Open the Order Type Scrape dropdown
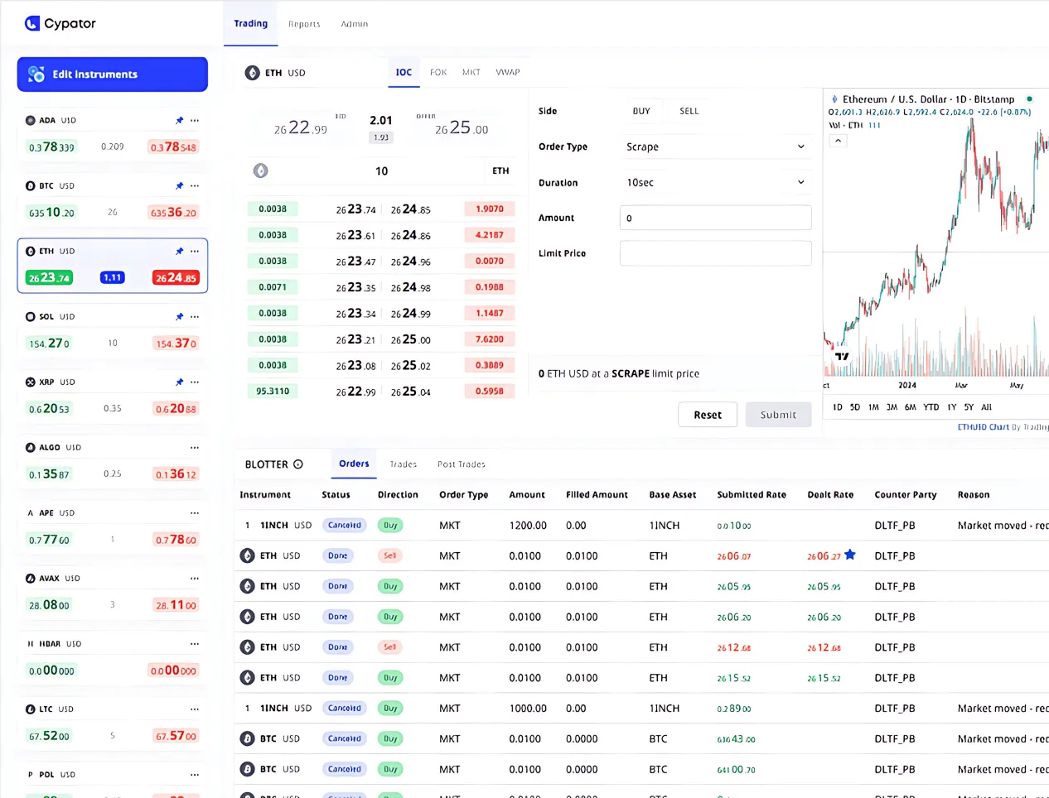 [715, 147]
